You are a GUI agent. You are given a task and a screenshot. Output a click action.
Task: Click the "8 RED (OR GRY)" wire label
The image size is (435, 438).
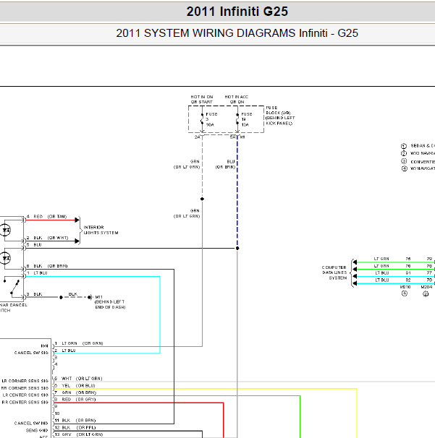(75, 400)
